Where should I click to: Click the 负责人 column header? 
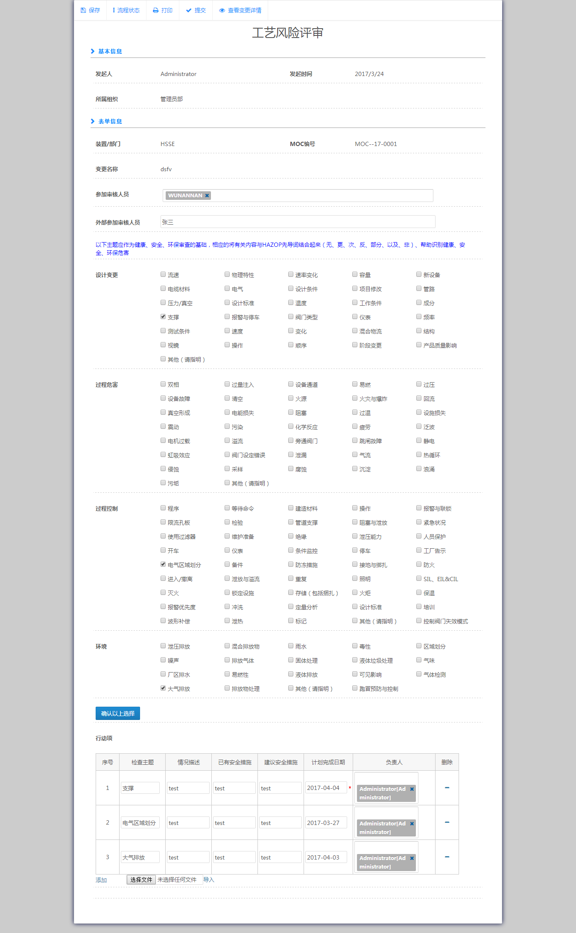(394, 762)
